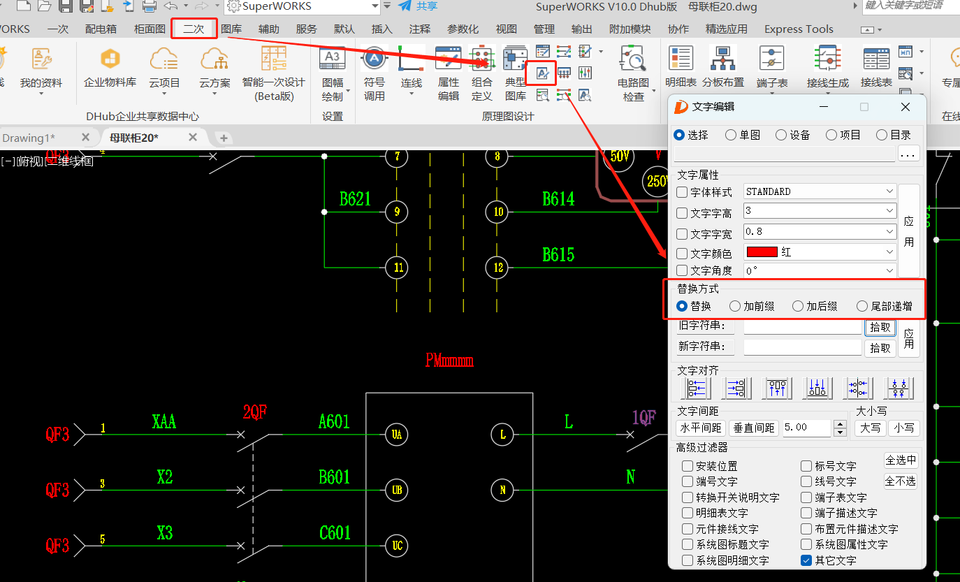Click the new file icon
The image size is (960, 582).
coord(23,6)
